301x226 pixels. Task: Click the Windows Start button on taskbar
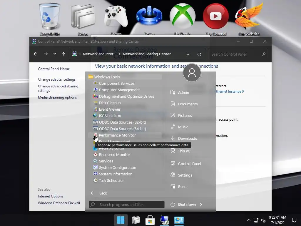121,220
